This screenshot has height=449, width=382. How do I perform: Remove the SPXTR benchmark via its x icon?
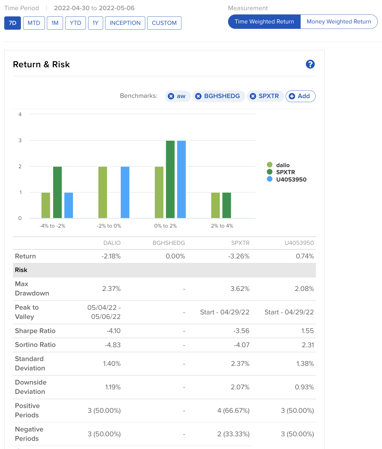(253, 96)
